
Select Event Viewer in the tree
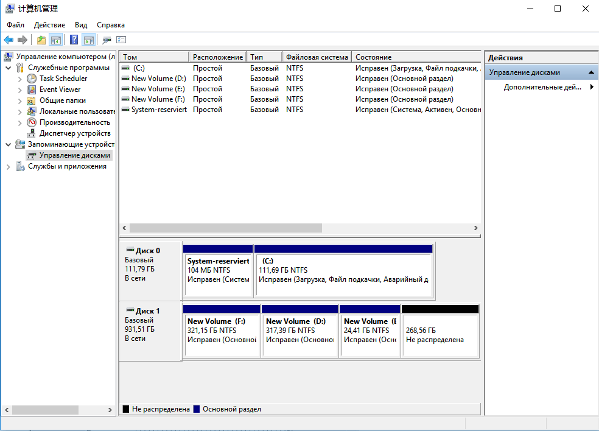pyautogui.click(x=60, y=89)
